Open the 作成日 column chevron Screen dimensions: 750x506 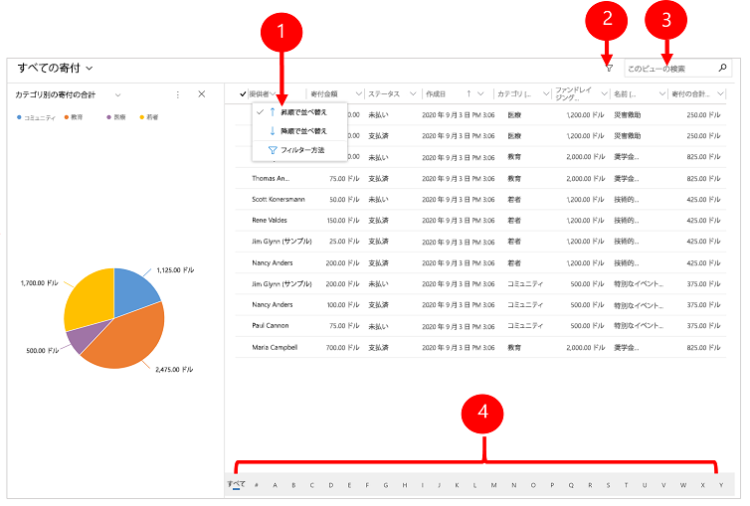pos(480,93)
